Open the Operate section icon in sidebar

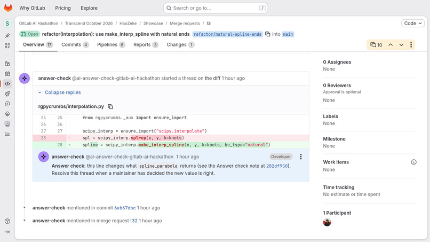point(7,124)
